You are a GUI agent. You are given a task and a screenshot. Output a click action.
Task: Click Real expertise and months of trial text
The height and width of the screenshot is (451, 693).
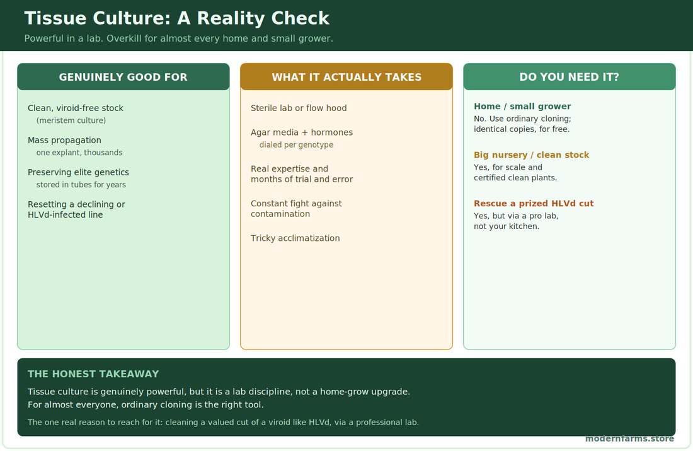tap(302, 174)
